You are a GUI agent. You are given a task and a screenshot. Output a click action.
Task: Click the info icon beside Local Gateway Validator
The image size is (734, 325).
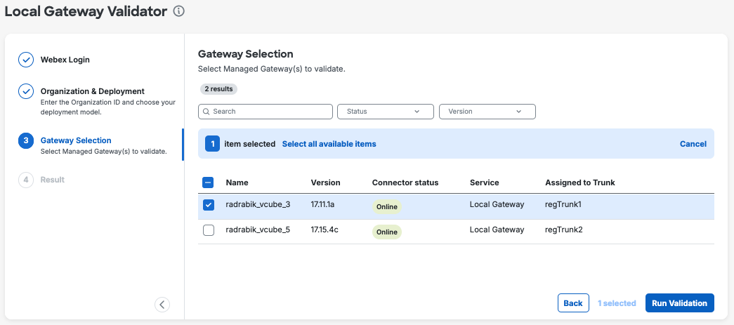(x=179, y=11)
